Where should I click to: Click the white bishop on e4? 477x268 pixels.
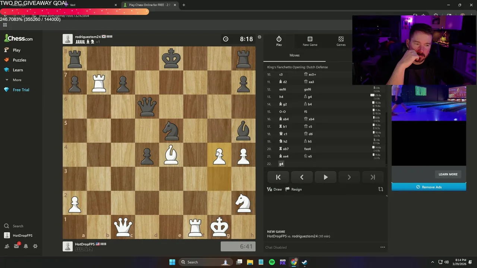(x=171, y=154)
